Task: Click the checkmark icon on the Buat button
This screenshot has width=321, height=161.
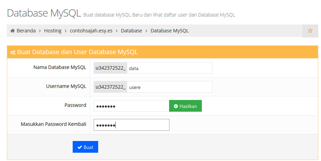Action: click(x=80, y=147)
